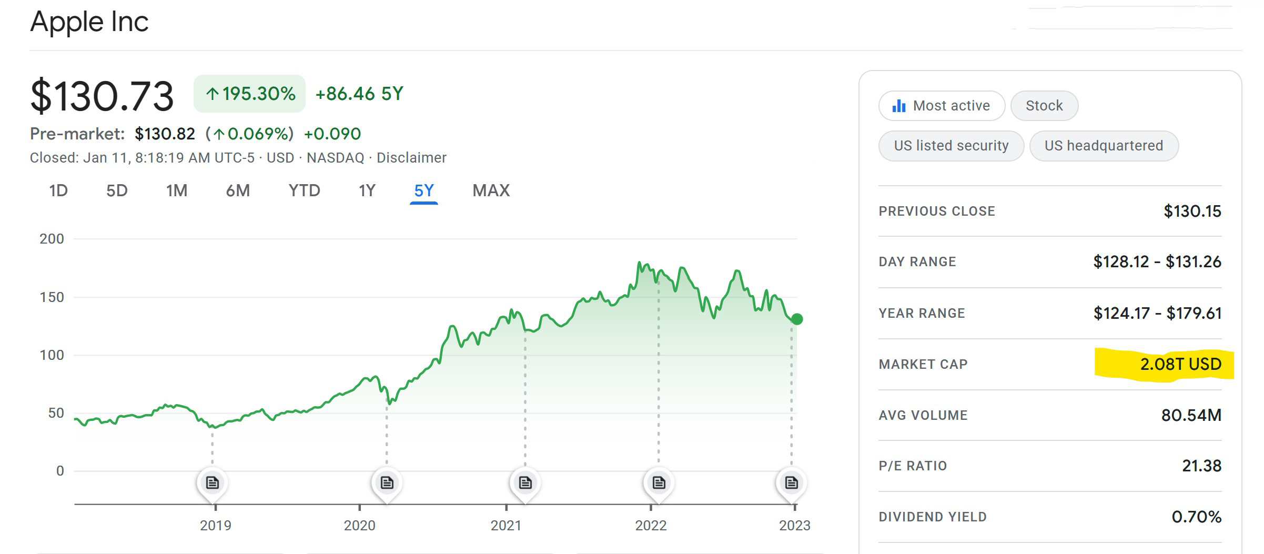The image size is (1264, 554).
Task: Click the 80.54M average volume value
Action: [1191, 416]
